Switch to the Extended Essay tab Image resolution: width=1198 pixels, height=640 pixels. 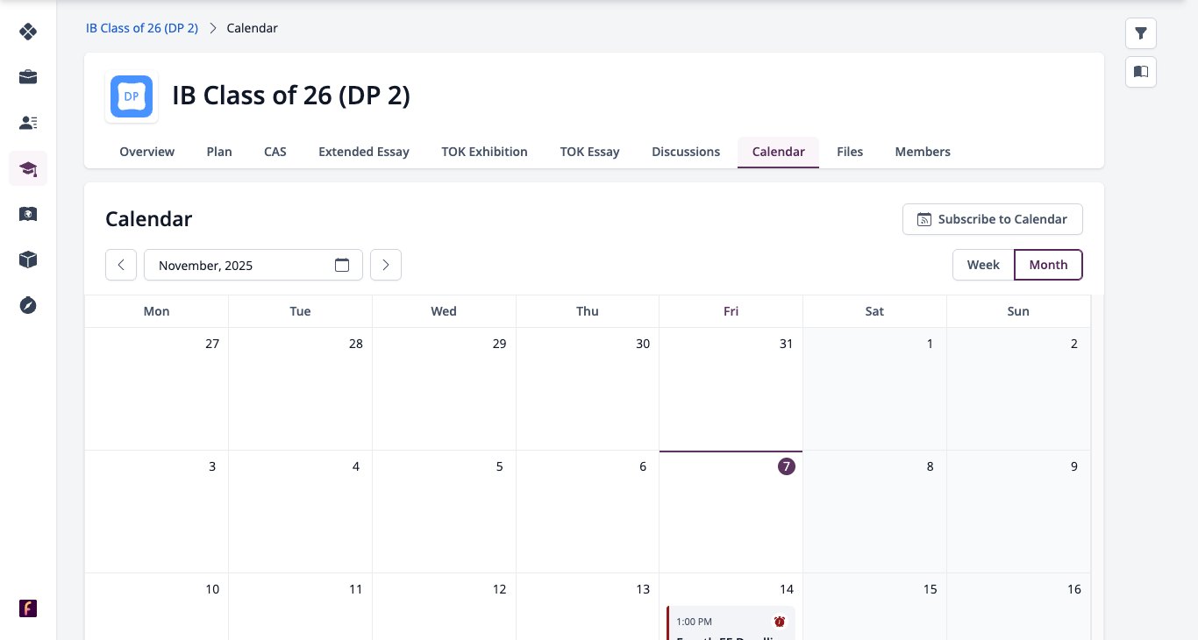pos(364,152)
